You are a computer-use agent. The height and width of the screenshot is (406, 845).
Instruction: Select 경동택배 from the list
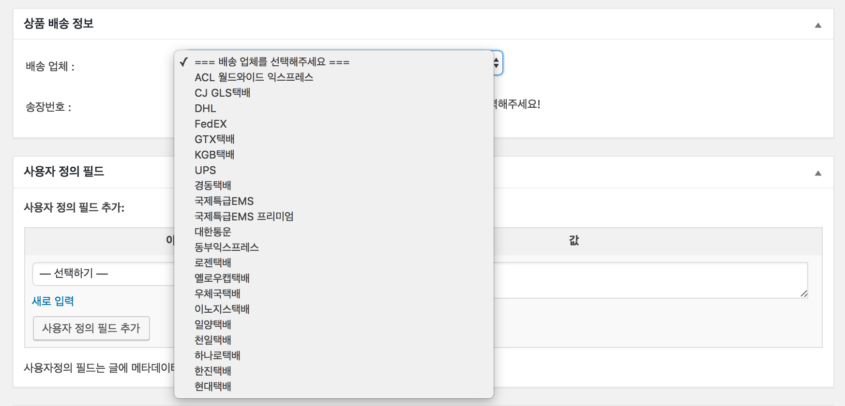(x=333, y=186)
